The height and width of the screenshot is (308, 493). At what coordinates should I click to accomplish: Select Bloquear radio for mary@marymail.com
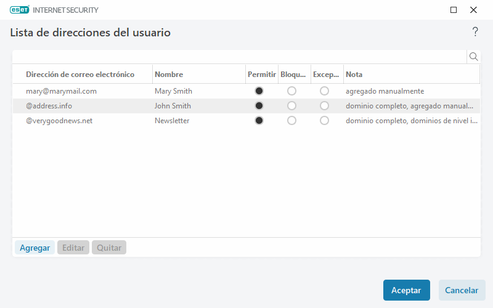pos(291,91)
